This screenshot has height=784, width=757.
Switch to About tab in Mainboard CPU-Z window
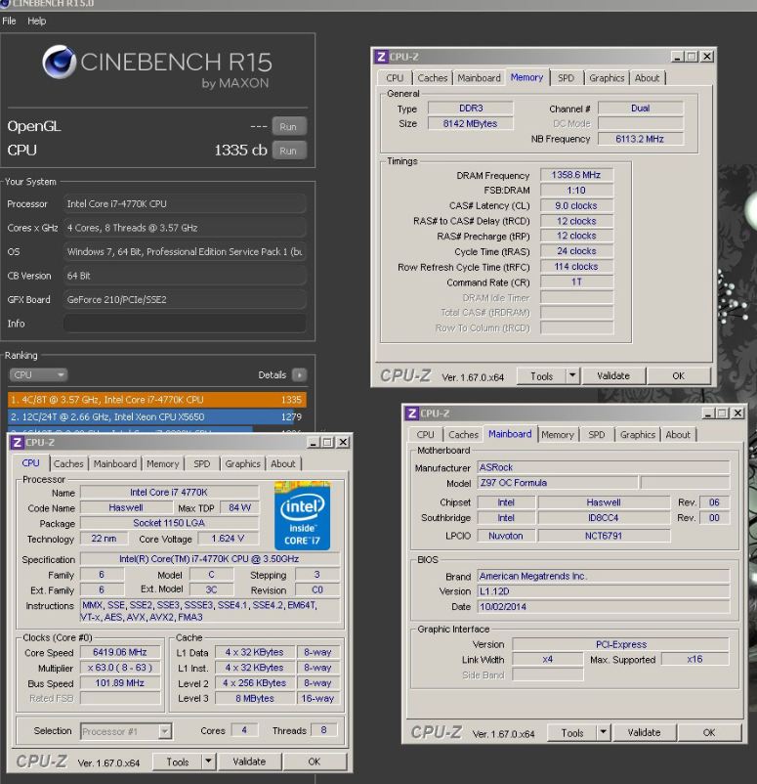678,434
